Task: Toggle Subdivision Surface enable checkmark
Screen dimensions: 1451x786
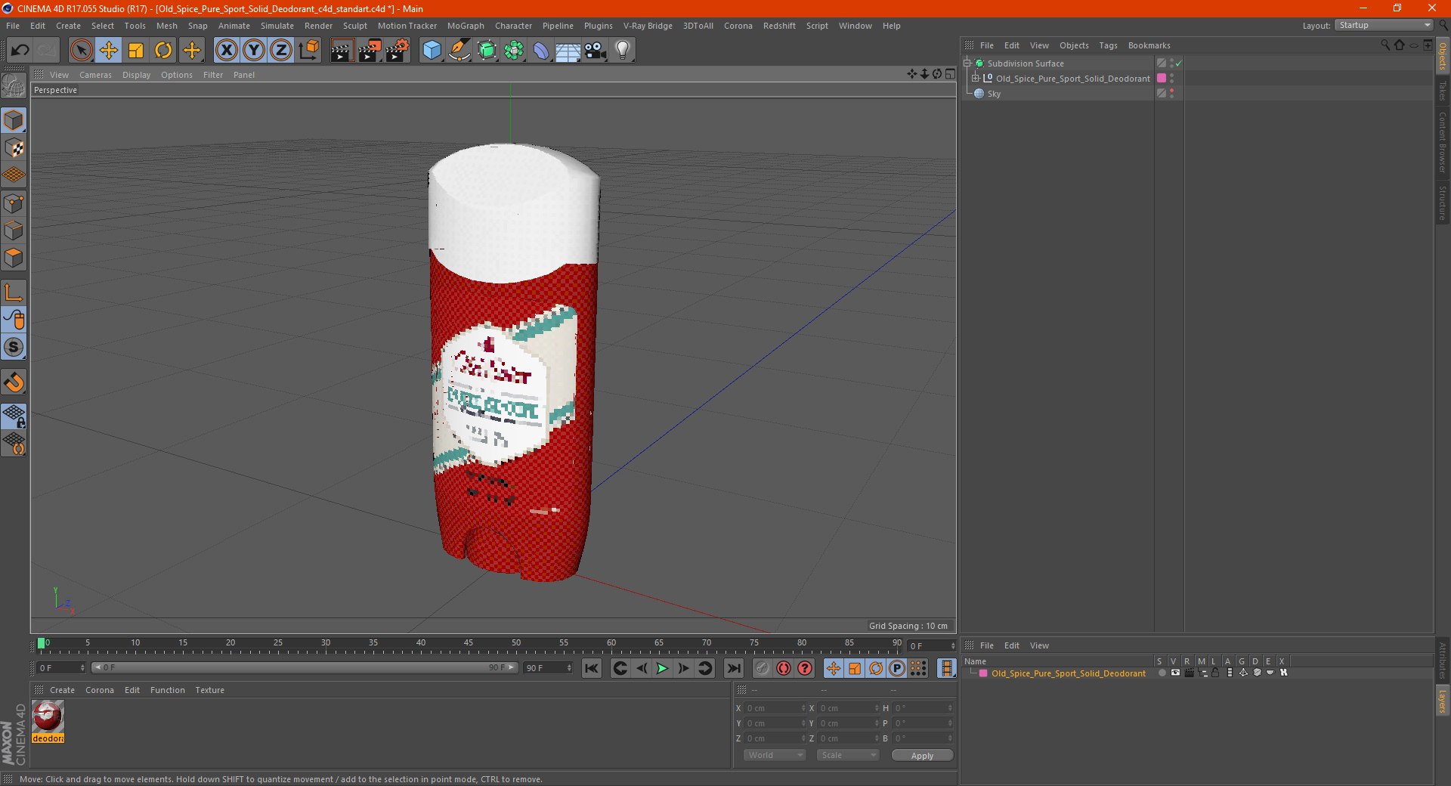Action: (x=1178, y=63)
